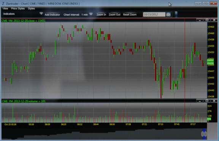
Task: Minimize the price chart panel
Action: (x=200, y=20)
